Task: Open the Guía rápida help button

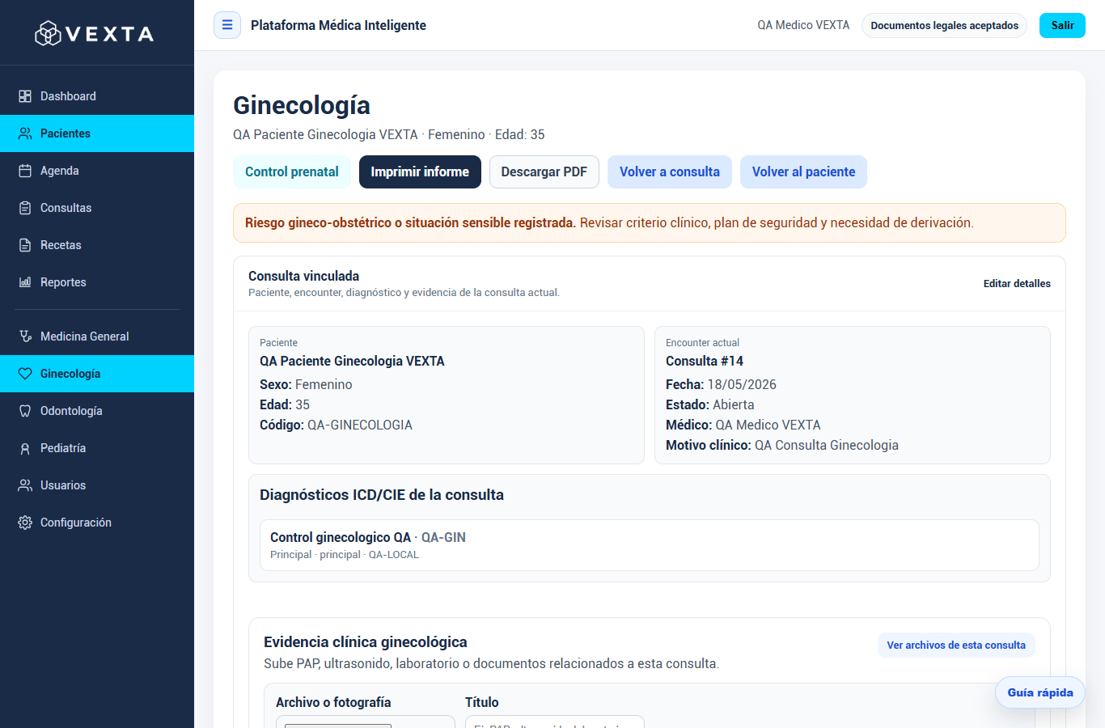Action: tap(1040, 692)
